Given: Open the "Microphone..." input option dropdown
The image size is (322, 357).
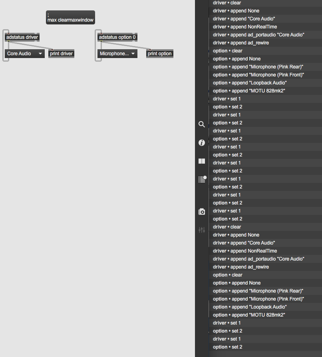Looking at the screenshot, I should pyautogui.click(x=117, y=54).
